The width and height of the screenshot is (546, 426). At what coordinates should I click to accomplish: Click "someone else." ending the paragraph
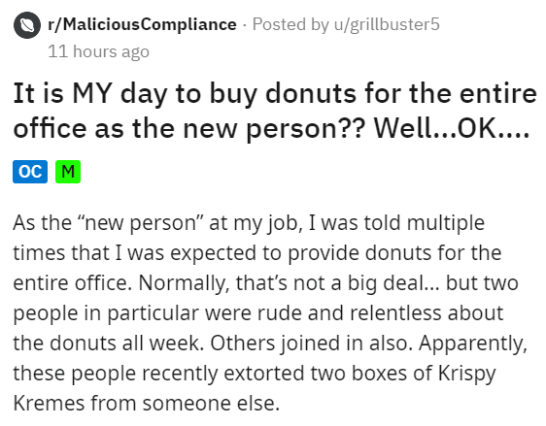[211, 404]
